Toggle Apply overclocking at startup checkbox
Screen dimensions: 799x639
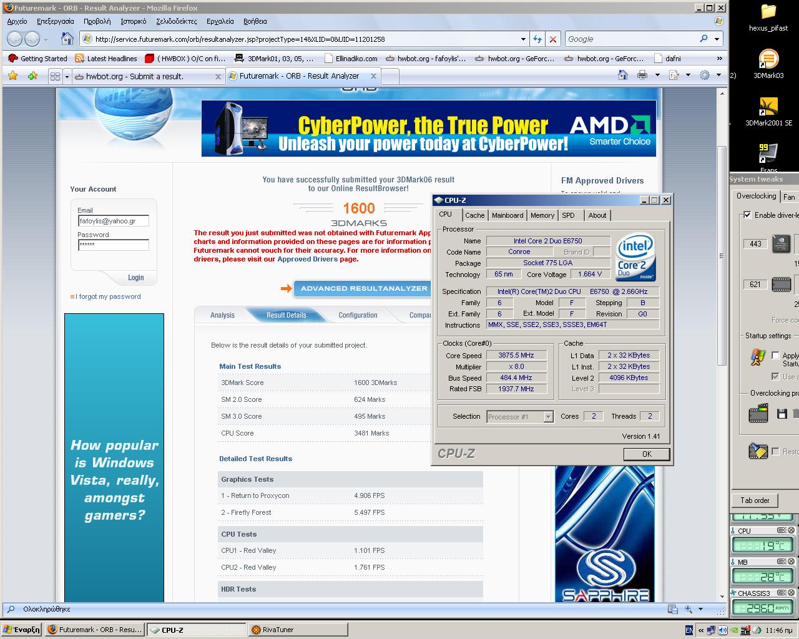pos(775,355)
